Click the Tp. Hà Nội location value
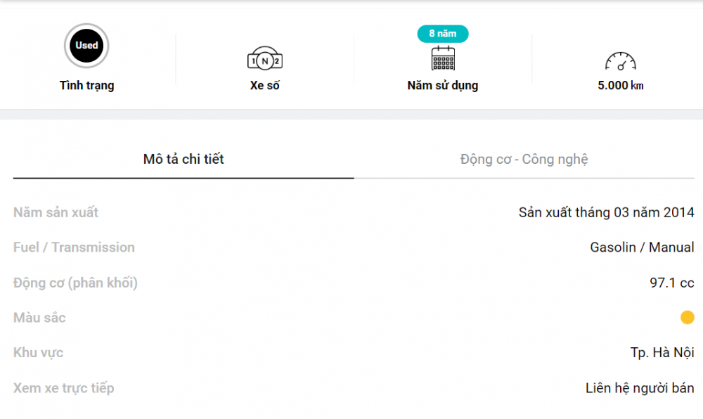The height and width of the screenshot is (419, 703). (x=662, y=353)
